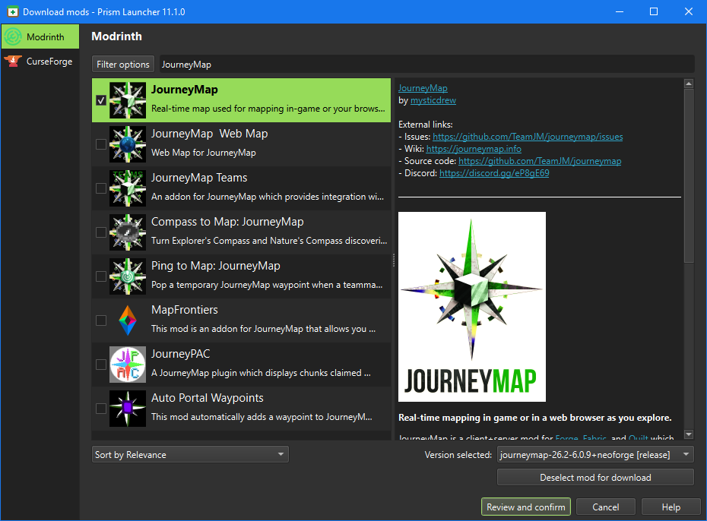Click the Cancel button
This screenshot has height=521, width=707.
[x=606, y=507]
